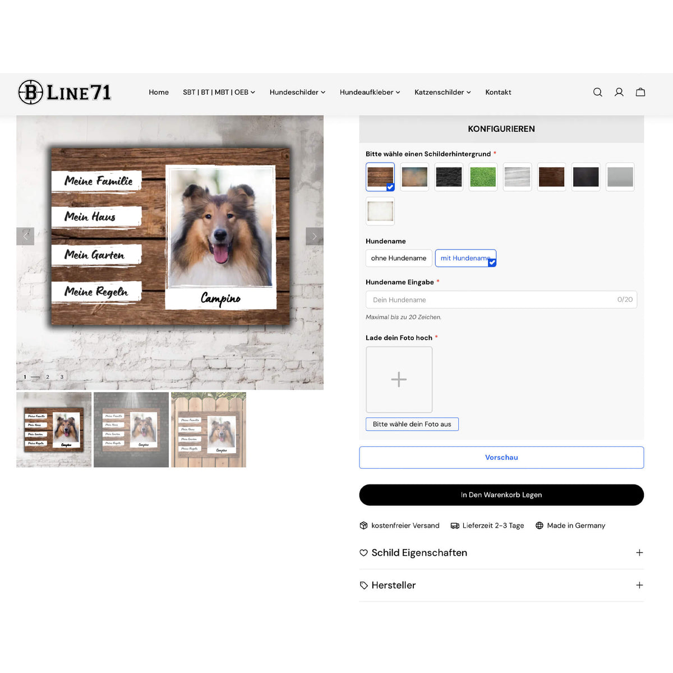Click the Vorschau preview button

501,458
